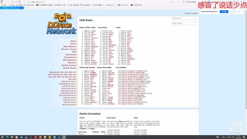This screenshot has height=139, width=247.
Task: Open CHN Race Server ranks
Action: [x=69, y=100]
